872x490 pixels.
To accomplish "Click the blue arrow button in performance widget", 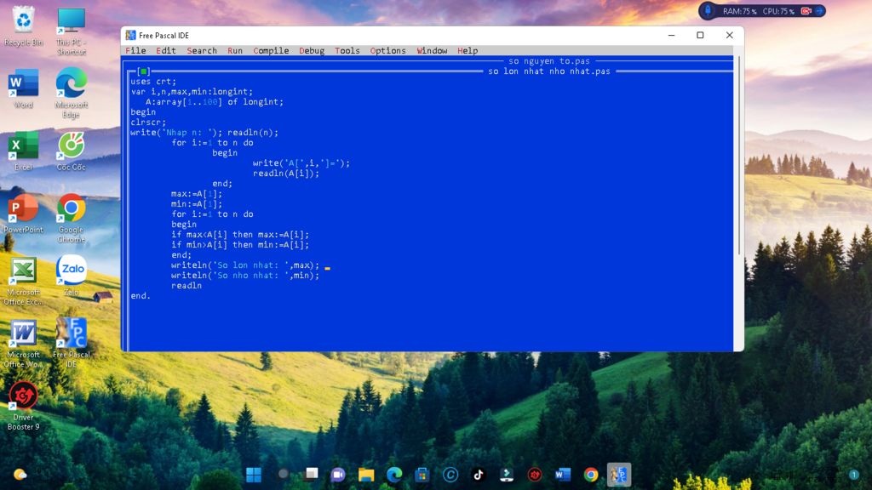I will pos(819,11).
